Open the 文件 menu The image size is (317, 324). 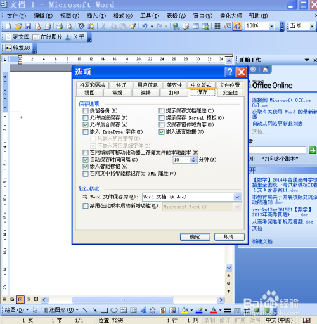16,16
